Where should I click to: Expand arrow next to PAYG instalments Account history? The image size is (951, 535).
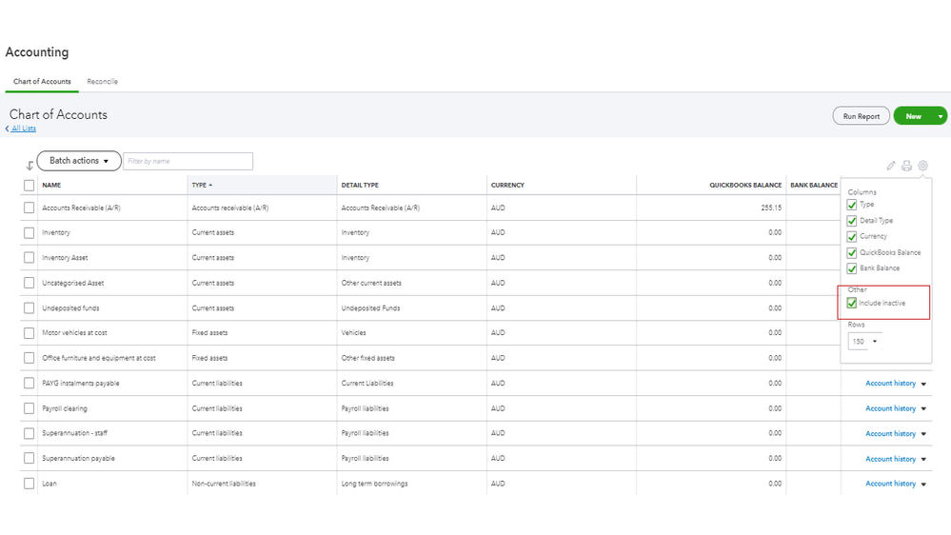tap(923, 384)
